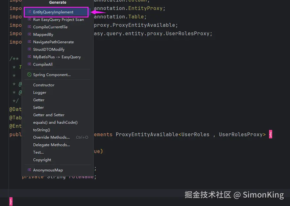Screen dimensions: 290x206
Task: Select Copyright generate option
Action: 58,160
